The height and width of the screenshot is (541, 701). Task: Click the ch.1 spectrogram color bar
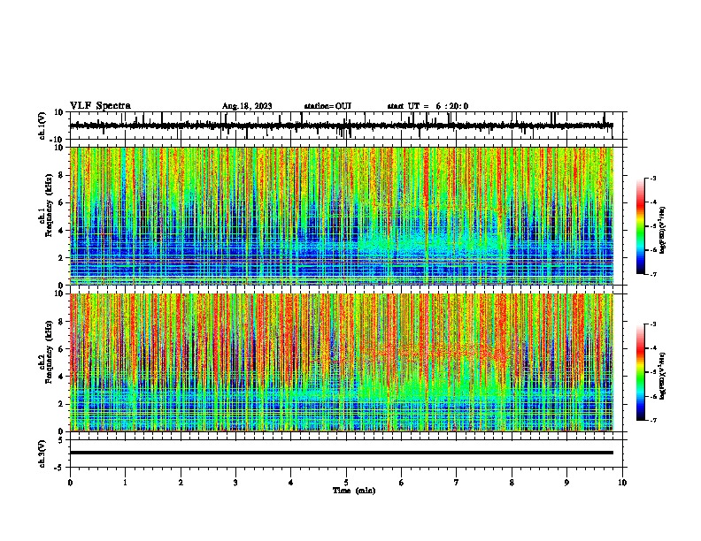(640, 226)
